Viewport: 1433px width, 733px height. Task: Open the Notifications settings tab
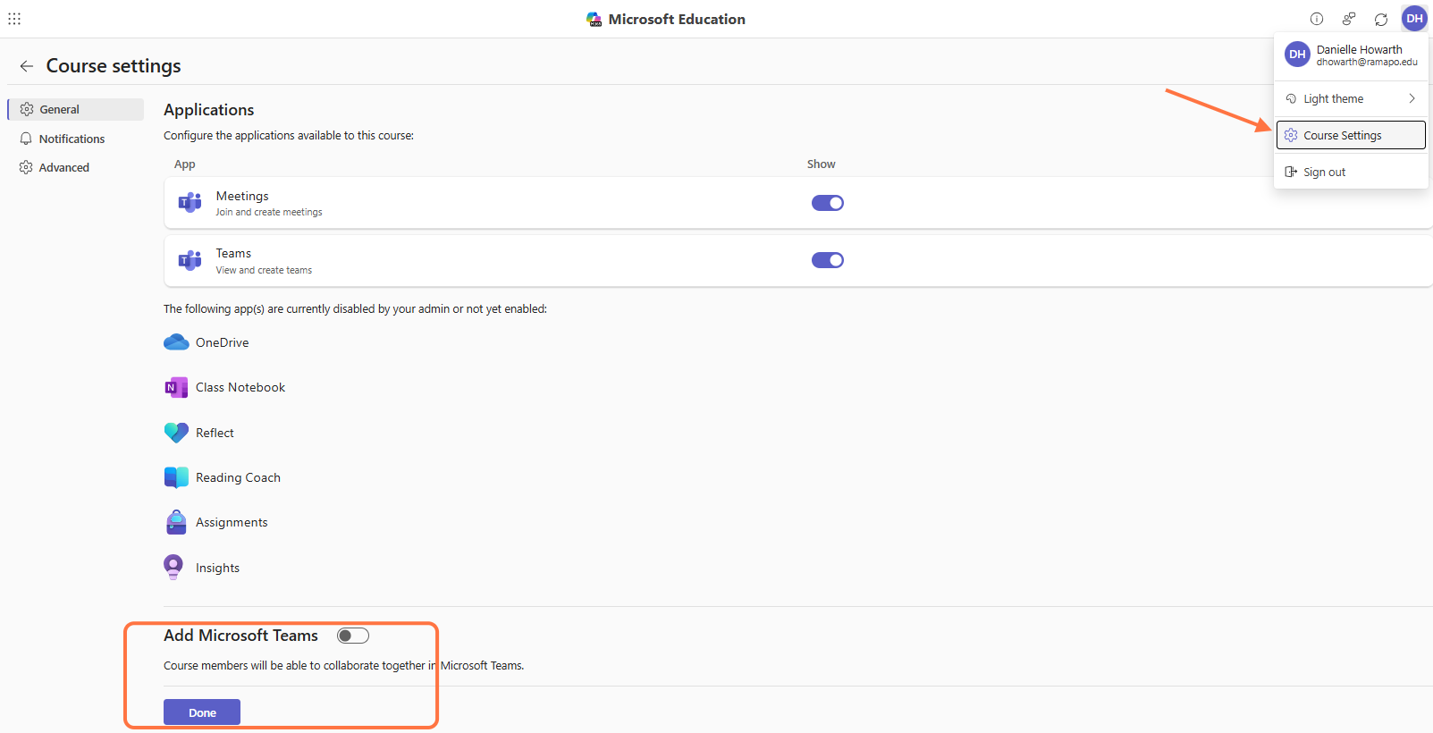click(76, 139)
